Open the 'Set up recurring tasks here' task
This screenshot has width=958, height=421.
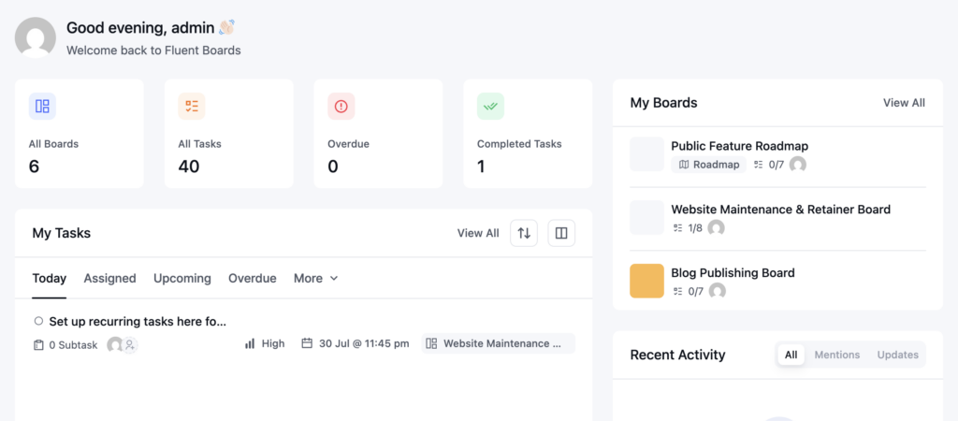pos(138,322)
